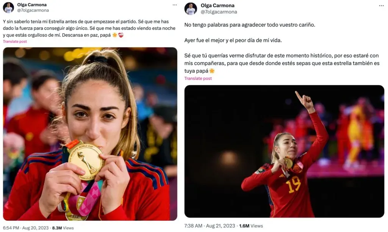Screen dimensions: 388x232
Task: Click Olga Carmona avatar on right tweet
Action: point(191,9)
